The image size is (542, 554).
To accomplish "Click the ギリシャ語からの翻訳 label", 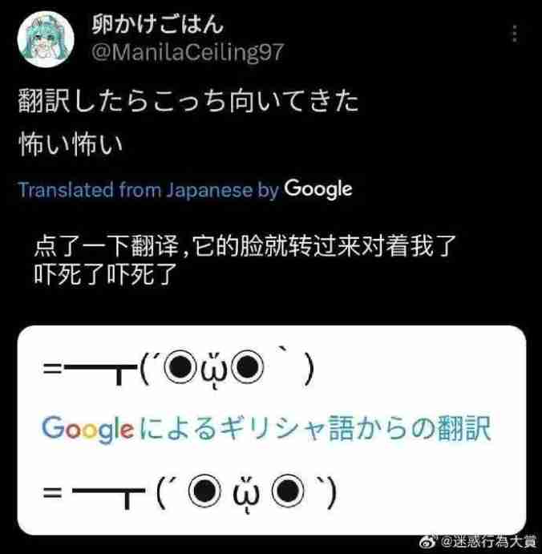I will pos(355,428).
